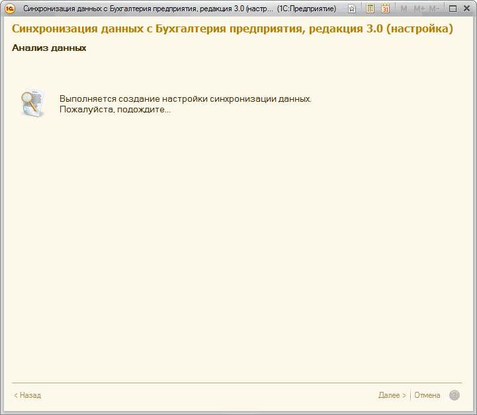Maximize the synchronization window
The height and width of the screenshot is (415, 477).
(453, 9)
